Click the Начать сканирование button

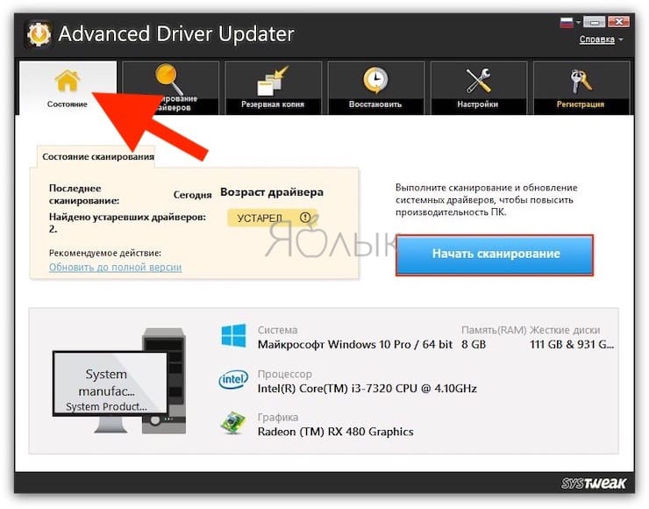[495, 254]
